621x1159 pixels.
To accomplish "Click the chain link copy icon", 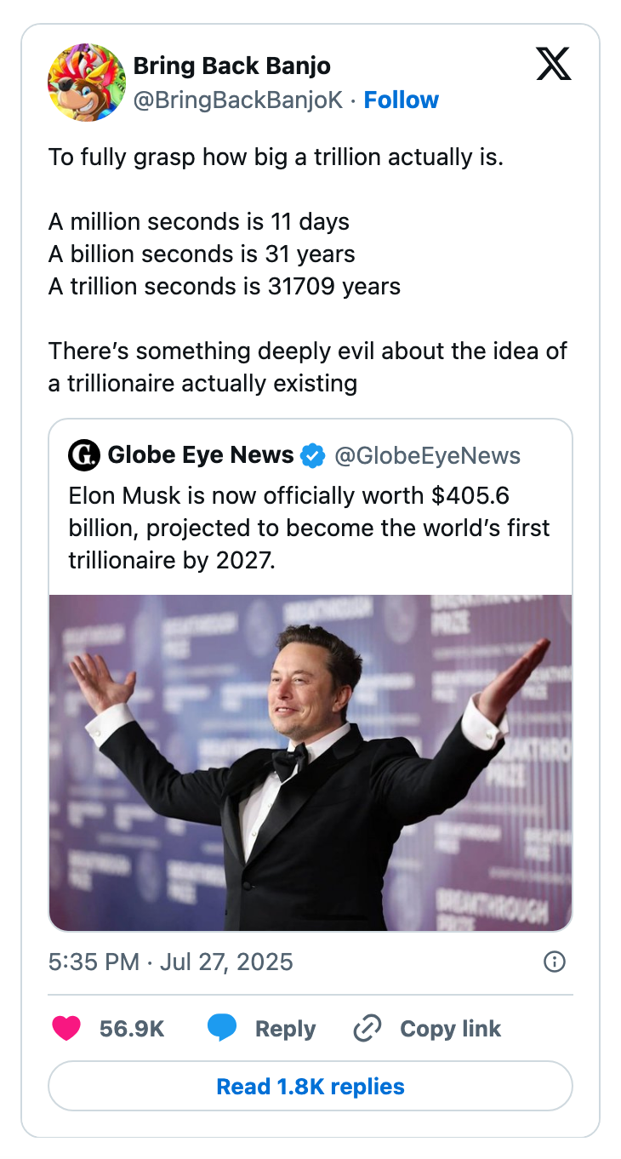I will coord(367,1029).
